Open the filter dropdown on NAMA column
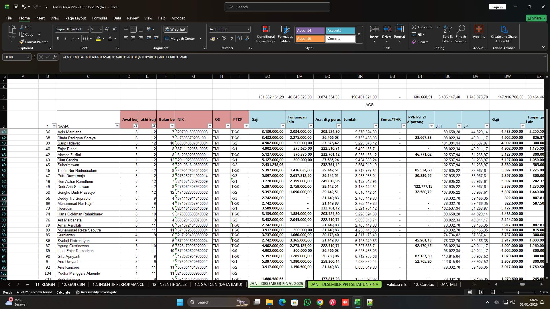The image size is (550, 309). coord(117,126)
